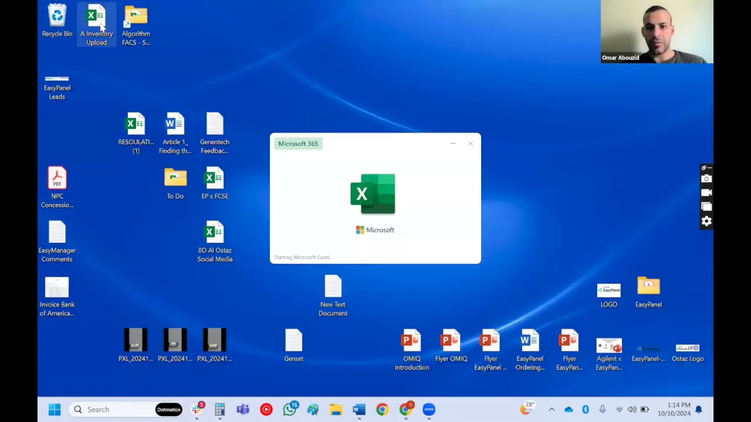Open the Windows Start menu

click(x=55, y=410)
